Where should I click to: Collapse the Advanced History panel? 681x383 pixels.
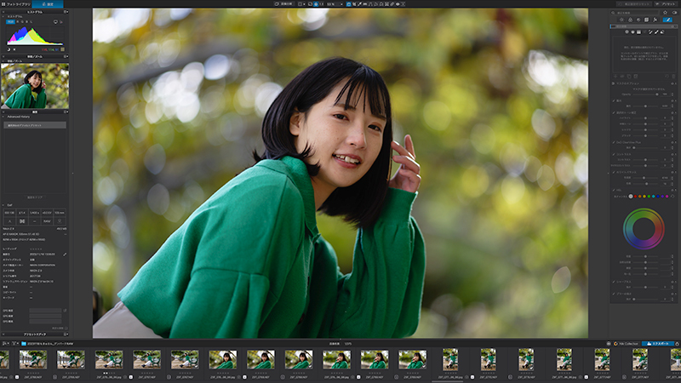(x=3, y=117)
